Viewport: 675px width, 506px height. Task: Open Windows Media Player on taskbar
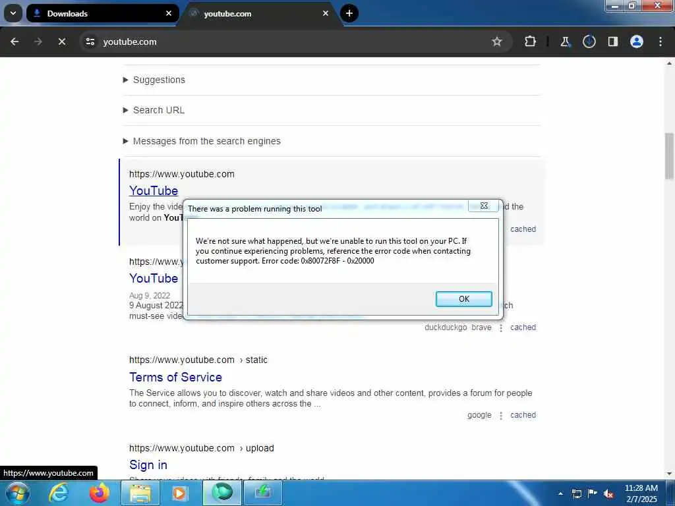tap(180, 493)
